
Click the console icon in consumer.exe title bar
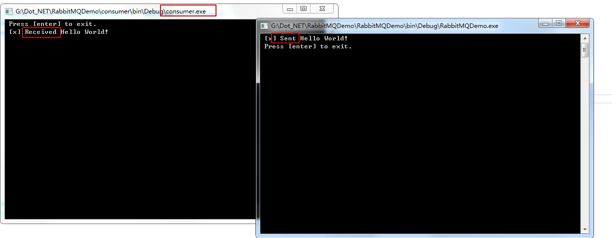(8, 11)
